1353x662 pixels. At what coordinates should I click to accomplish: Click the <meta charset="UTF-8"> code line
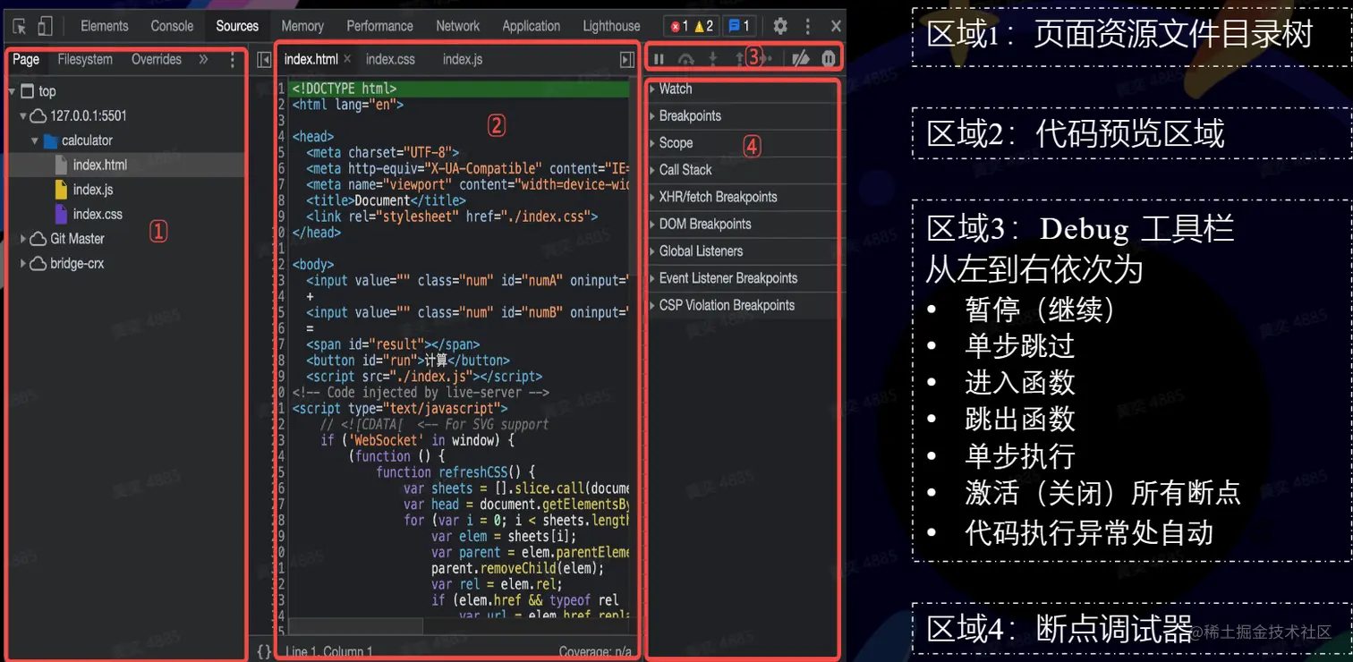click(382, 153)
